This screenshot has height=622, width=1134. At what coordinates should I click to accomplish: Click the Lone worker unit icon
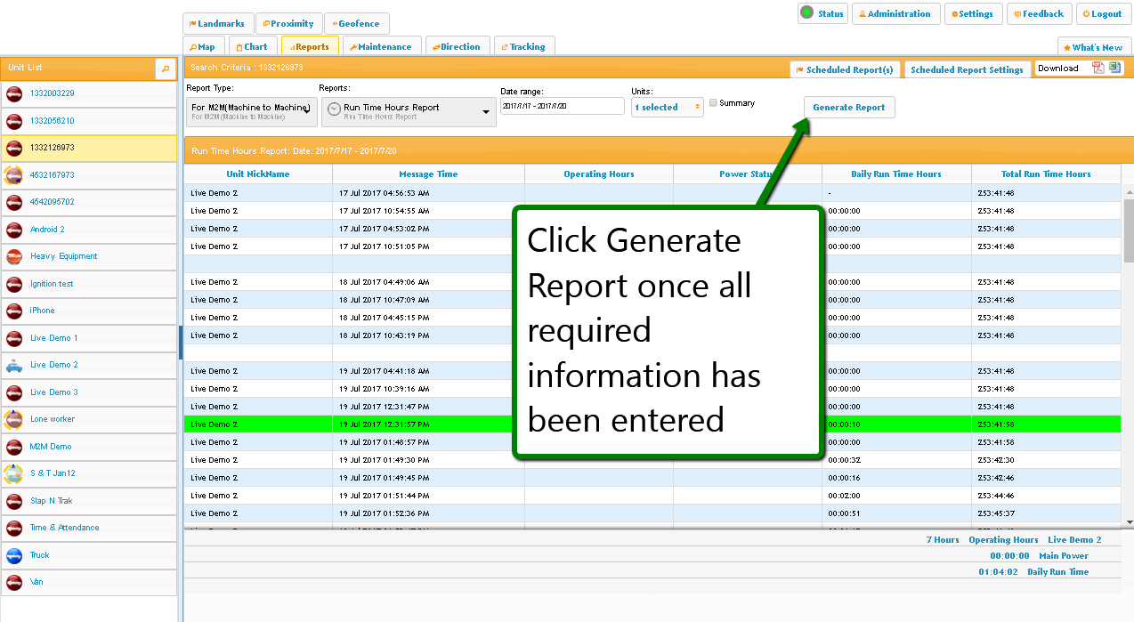14,419
